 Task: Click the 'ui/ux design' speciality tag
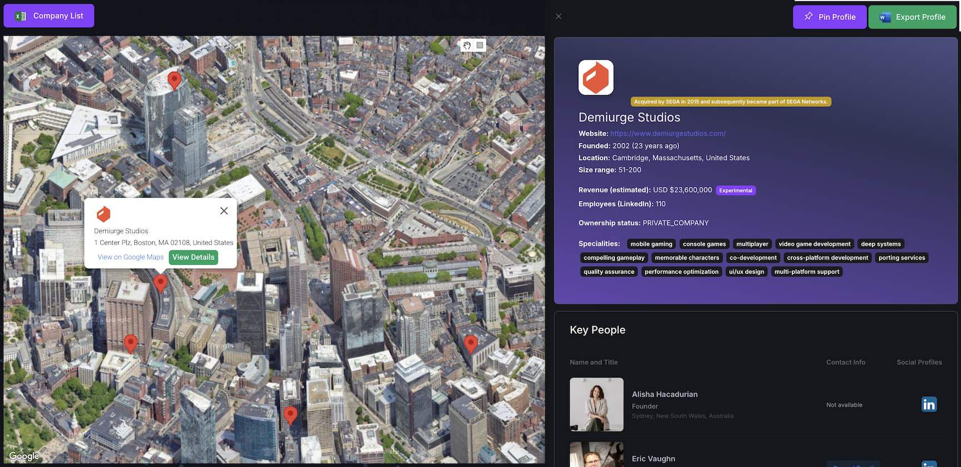pyautogui.click(x=746, y=272)
